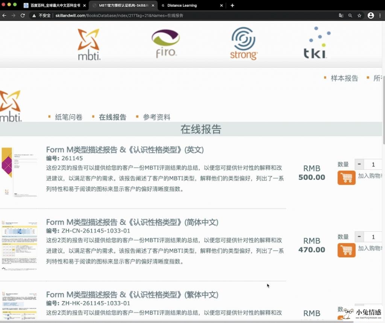Select the code ZH-CN-261145-1033-01
Viewport: 385px width, 323px height.
coord(96,230)
